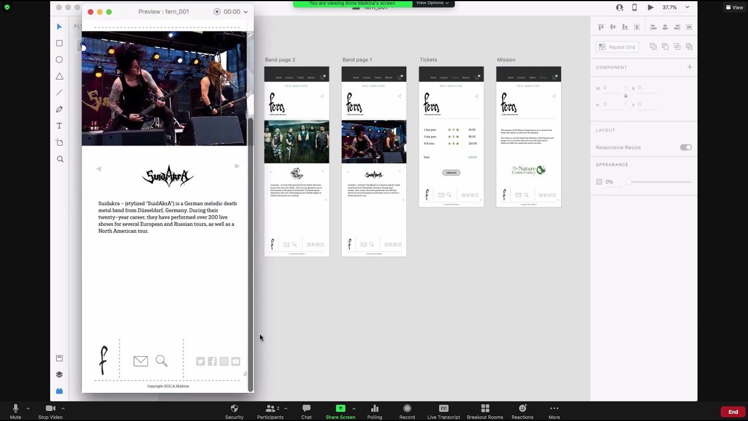The height and width of the screenshot is (421, 748).
Task: Open the Libraries panel icon
Action: tap(59, 358)
